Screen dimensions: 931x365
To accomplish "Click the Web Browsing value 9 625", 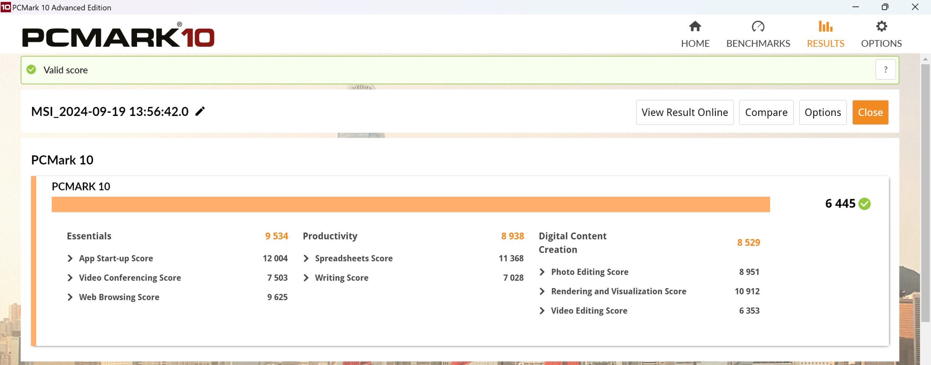I will 277,297.
